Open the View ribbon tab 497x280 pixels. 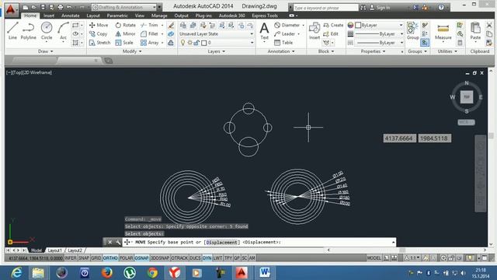(140, 16)
